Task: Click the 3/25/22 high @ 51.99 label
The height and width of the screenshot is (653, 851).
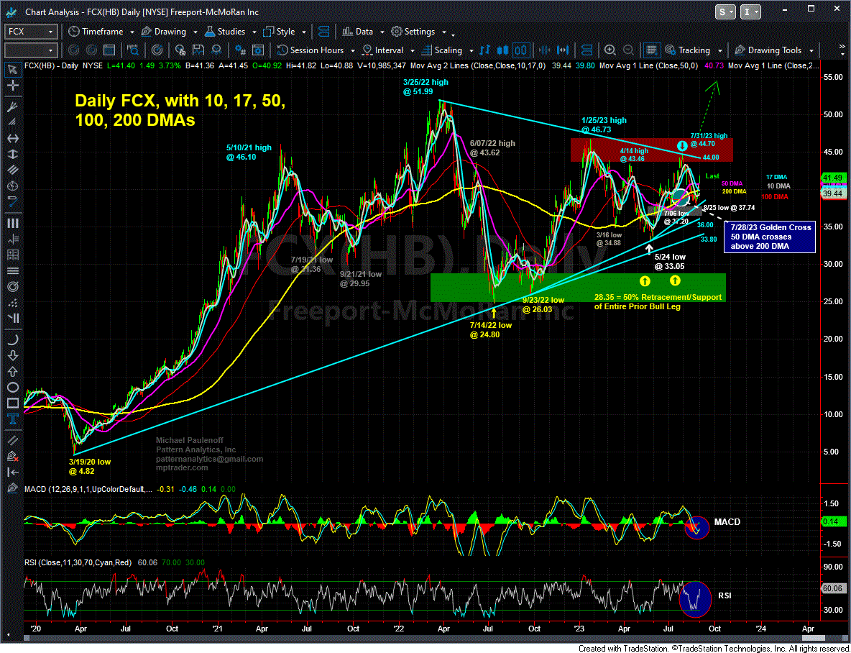Action: [425, 88]
